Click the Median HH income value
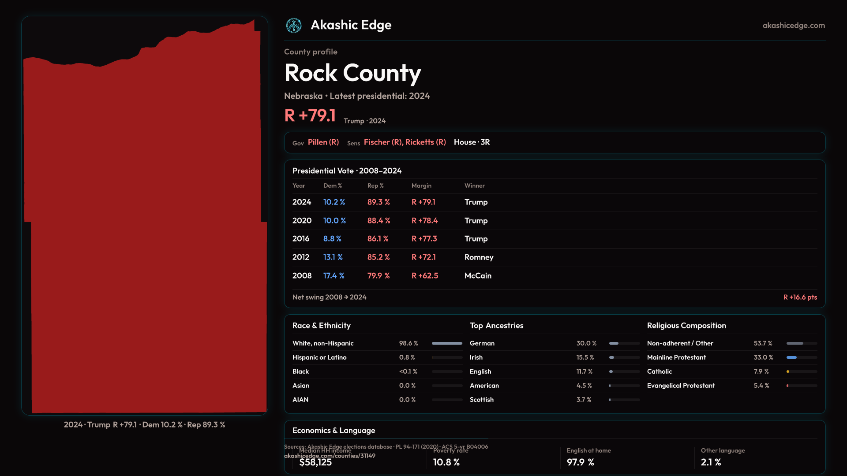 [x=315, y=462]
